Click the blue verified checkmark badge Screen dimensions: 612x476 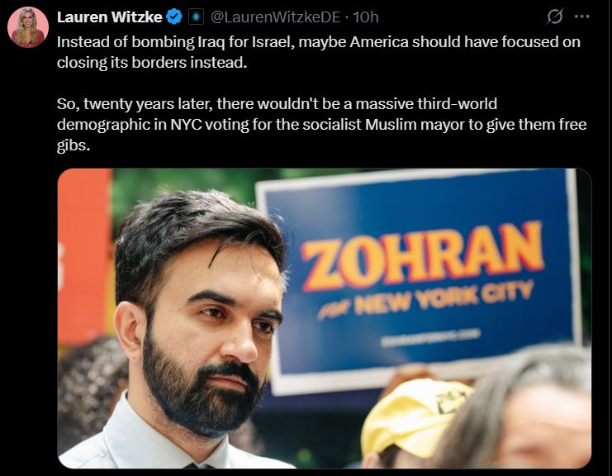click(174, 17)
